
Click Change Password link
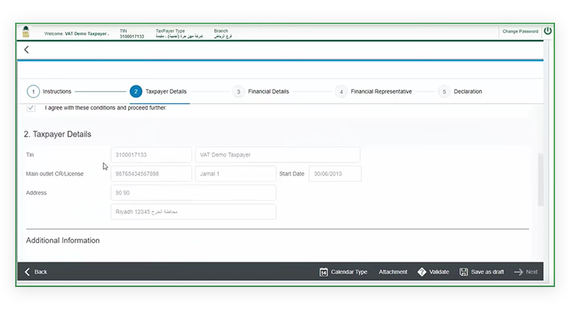coord(520,31)
